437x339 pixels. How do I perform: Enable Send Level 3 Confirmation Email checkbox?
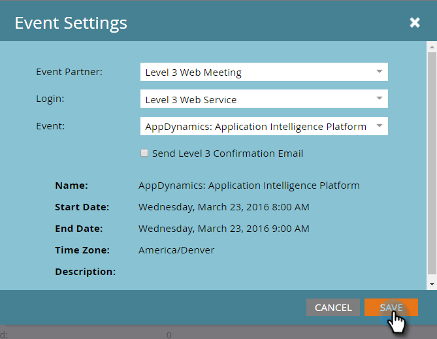[x=144, y=153]
